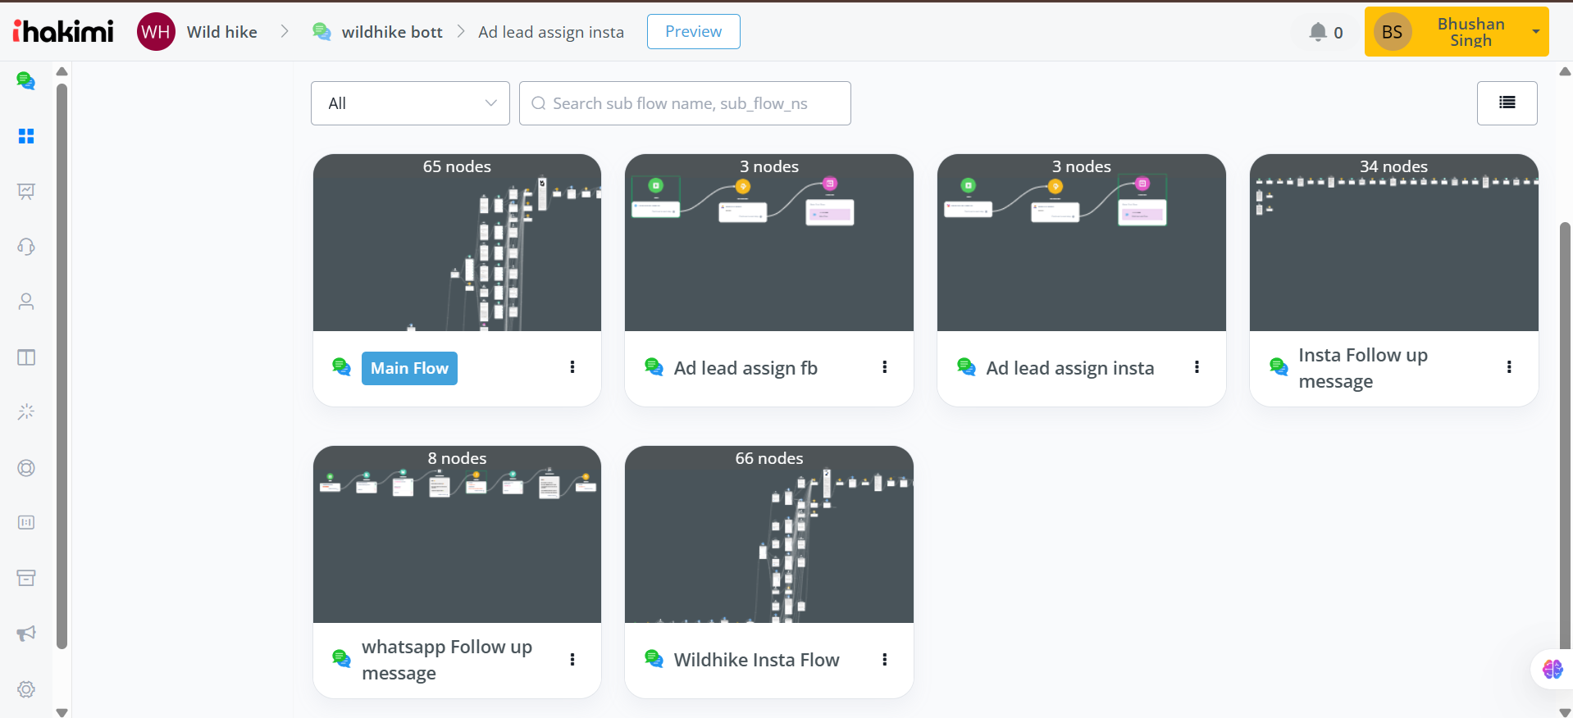Open the Main Flow label button

coord(409,368)
